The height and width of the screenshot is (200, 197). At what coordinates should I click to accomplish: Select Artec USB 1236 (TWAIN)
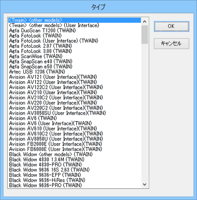click(74, 72)
